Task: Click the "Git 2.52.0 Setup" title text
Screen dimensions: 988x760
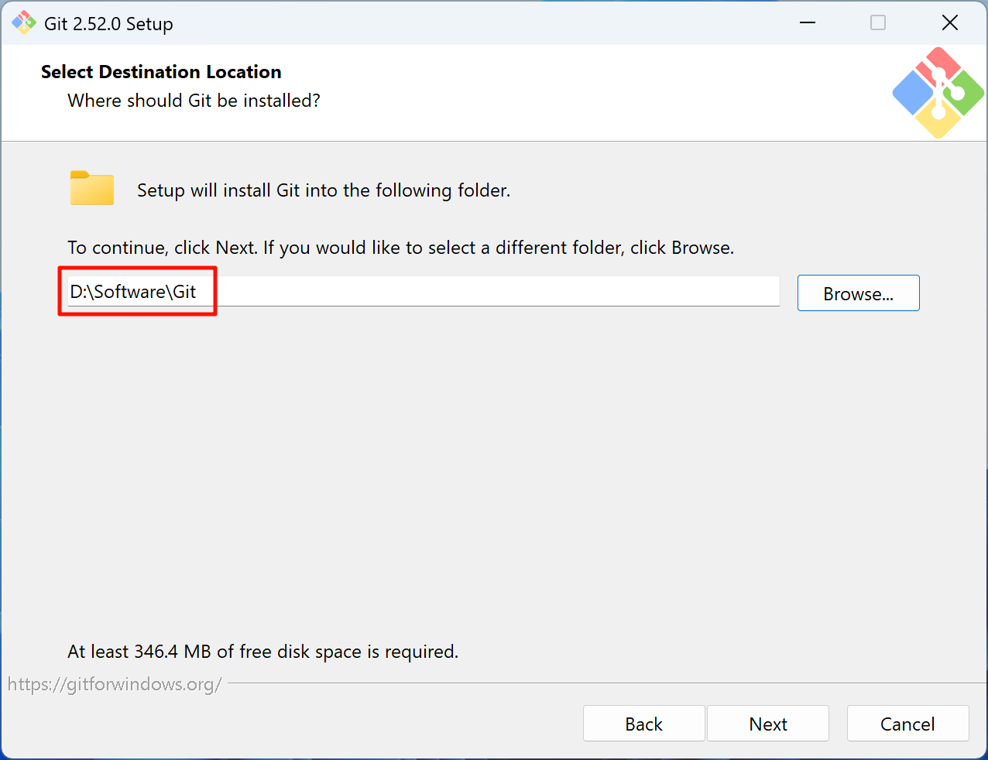Action: 108,24
